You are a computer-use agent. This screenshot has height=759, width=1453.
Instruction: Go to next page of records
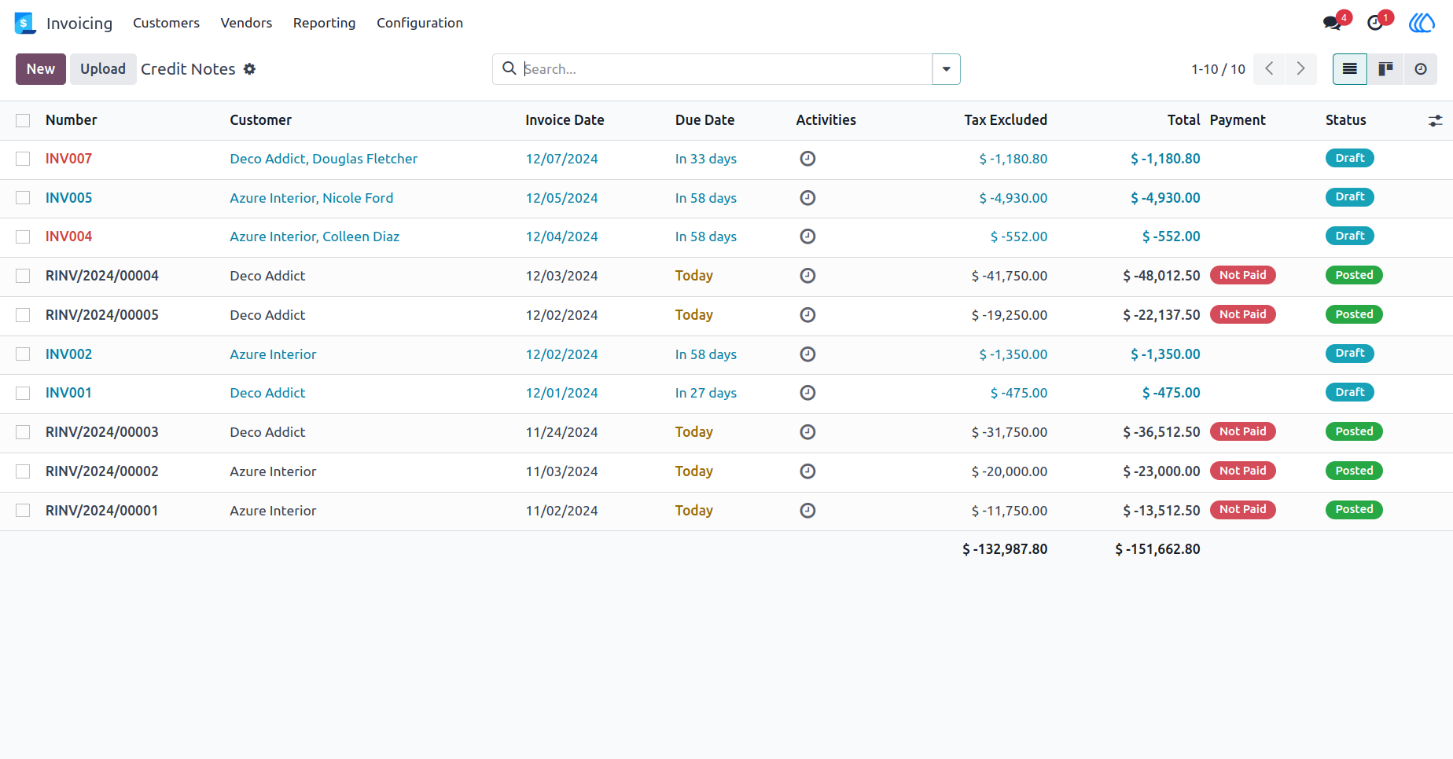[1301, 69]
